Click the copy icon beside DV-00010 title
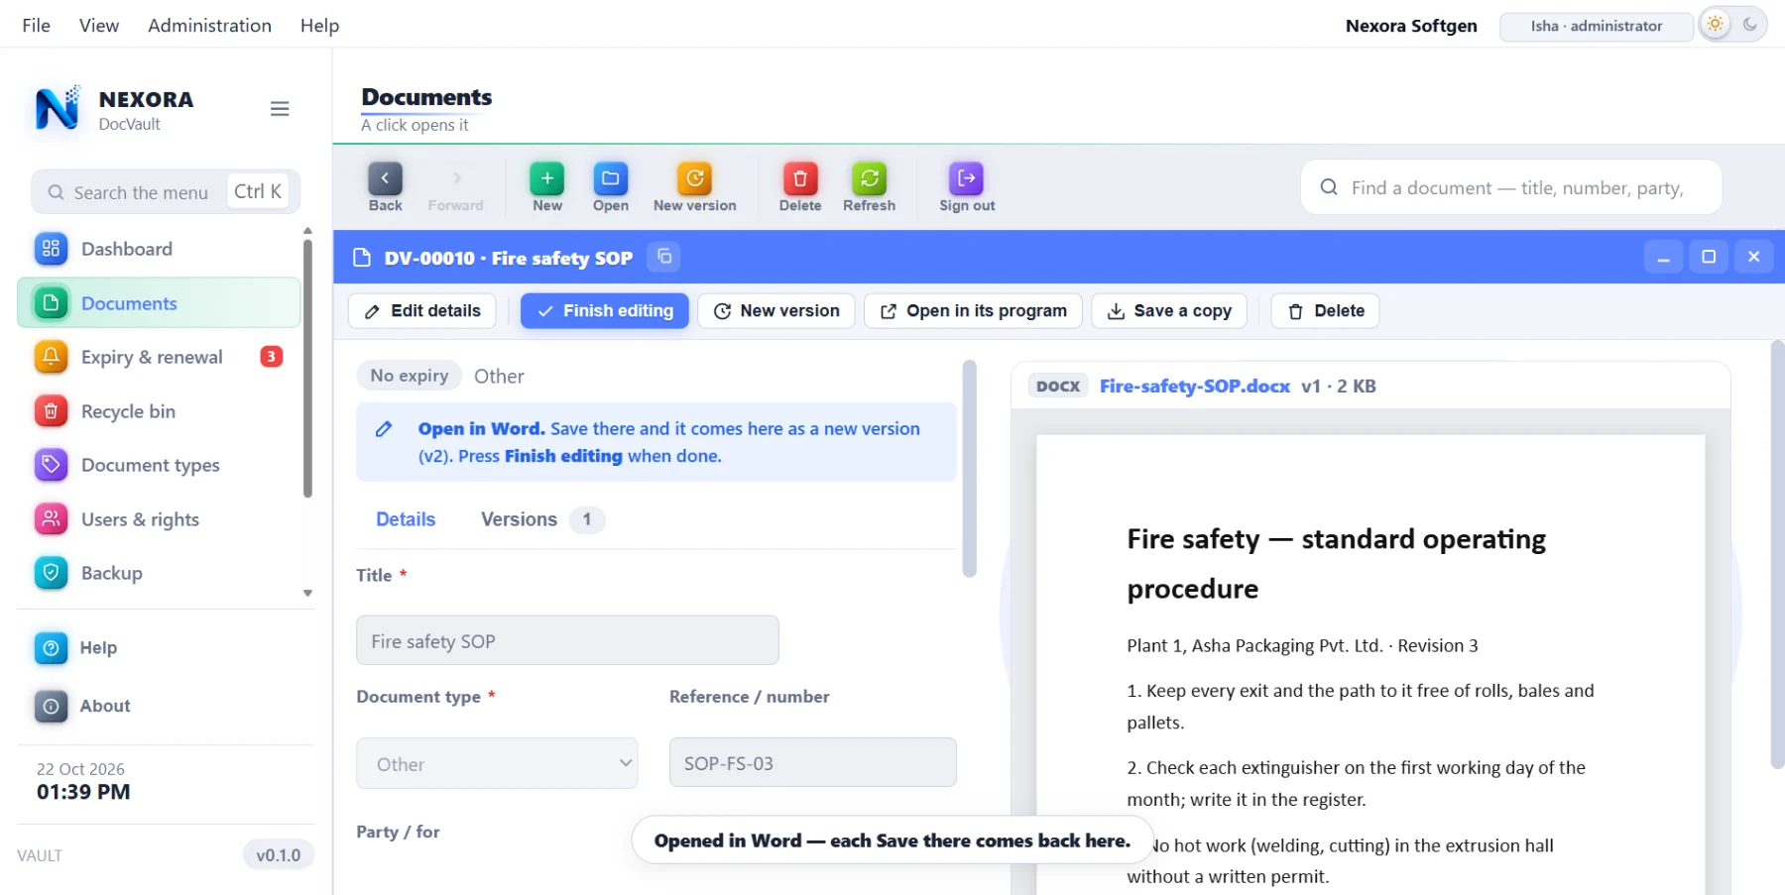Screen dimensions: 1785x895 point(664,258)
